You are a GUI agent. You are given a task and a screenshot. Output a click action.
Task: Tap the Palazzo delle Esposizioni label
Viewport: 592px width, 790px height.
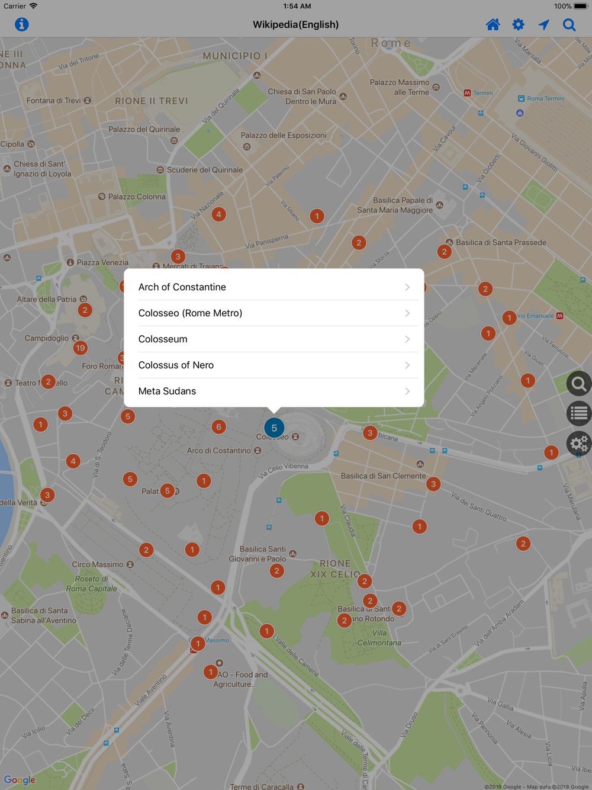[284, 135]
